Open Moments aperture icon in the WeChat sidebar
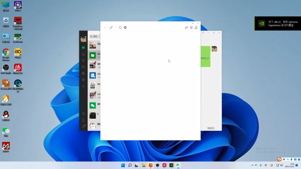Image resolution: width=301 pixels, height=169 pixels. pyautogui.click(x=83, y=73)
